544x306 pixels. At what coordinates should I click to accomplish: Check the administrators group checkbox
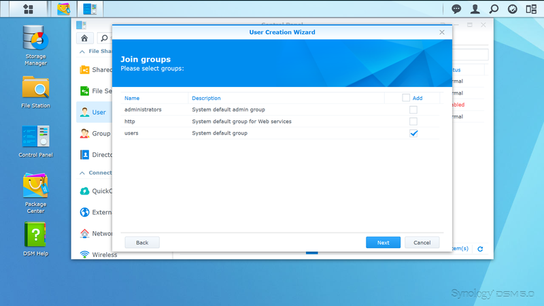(x=413, y=109)
